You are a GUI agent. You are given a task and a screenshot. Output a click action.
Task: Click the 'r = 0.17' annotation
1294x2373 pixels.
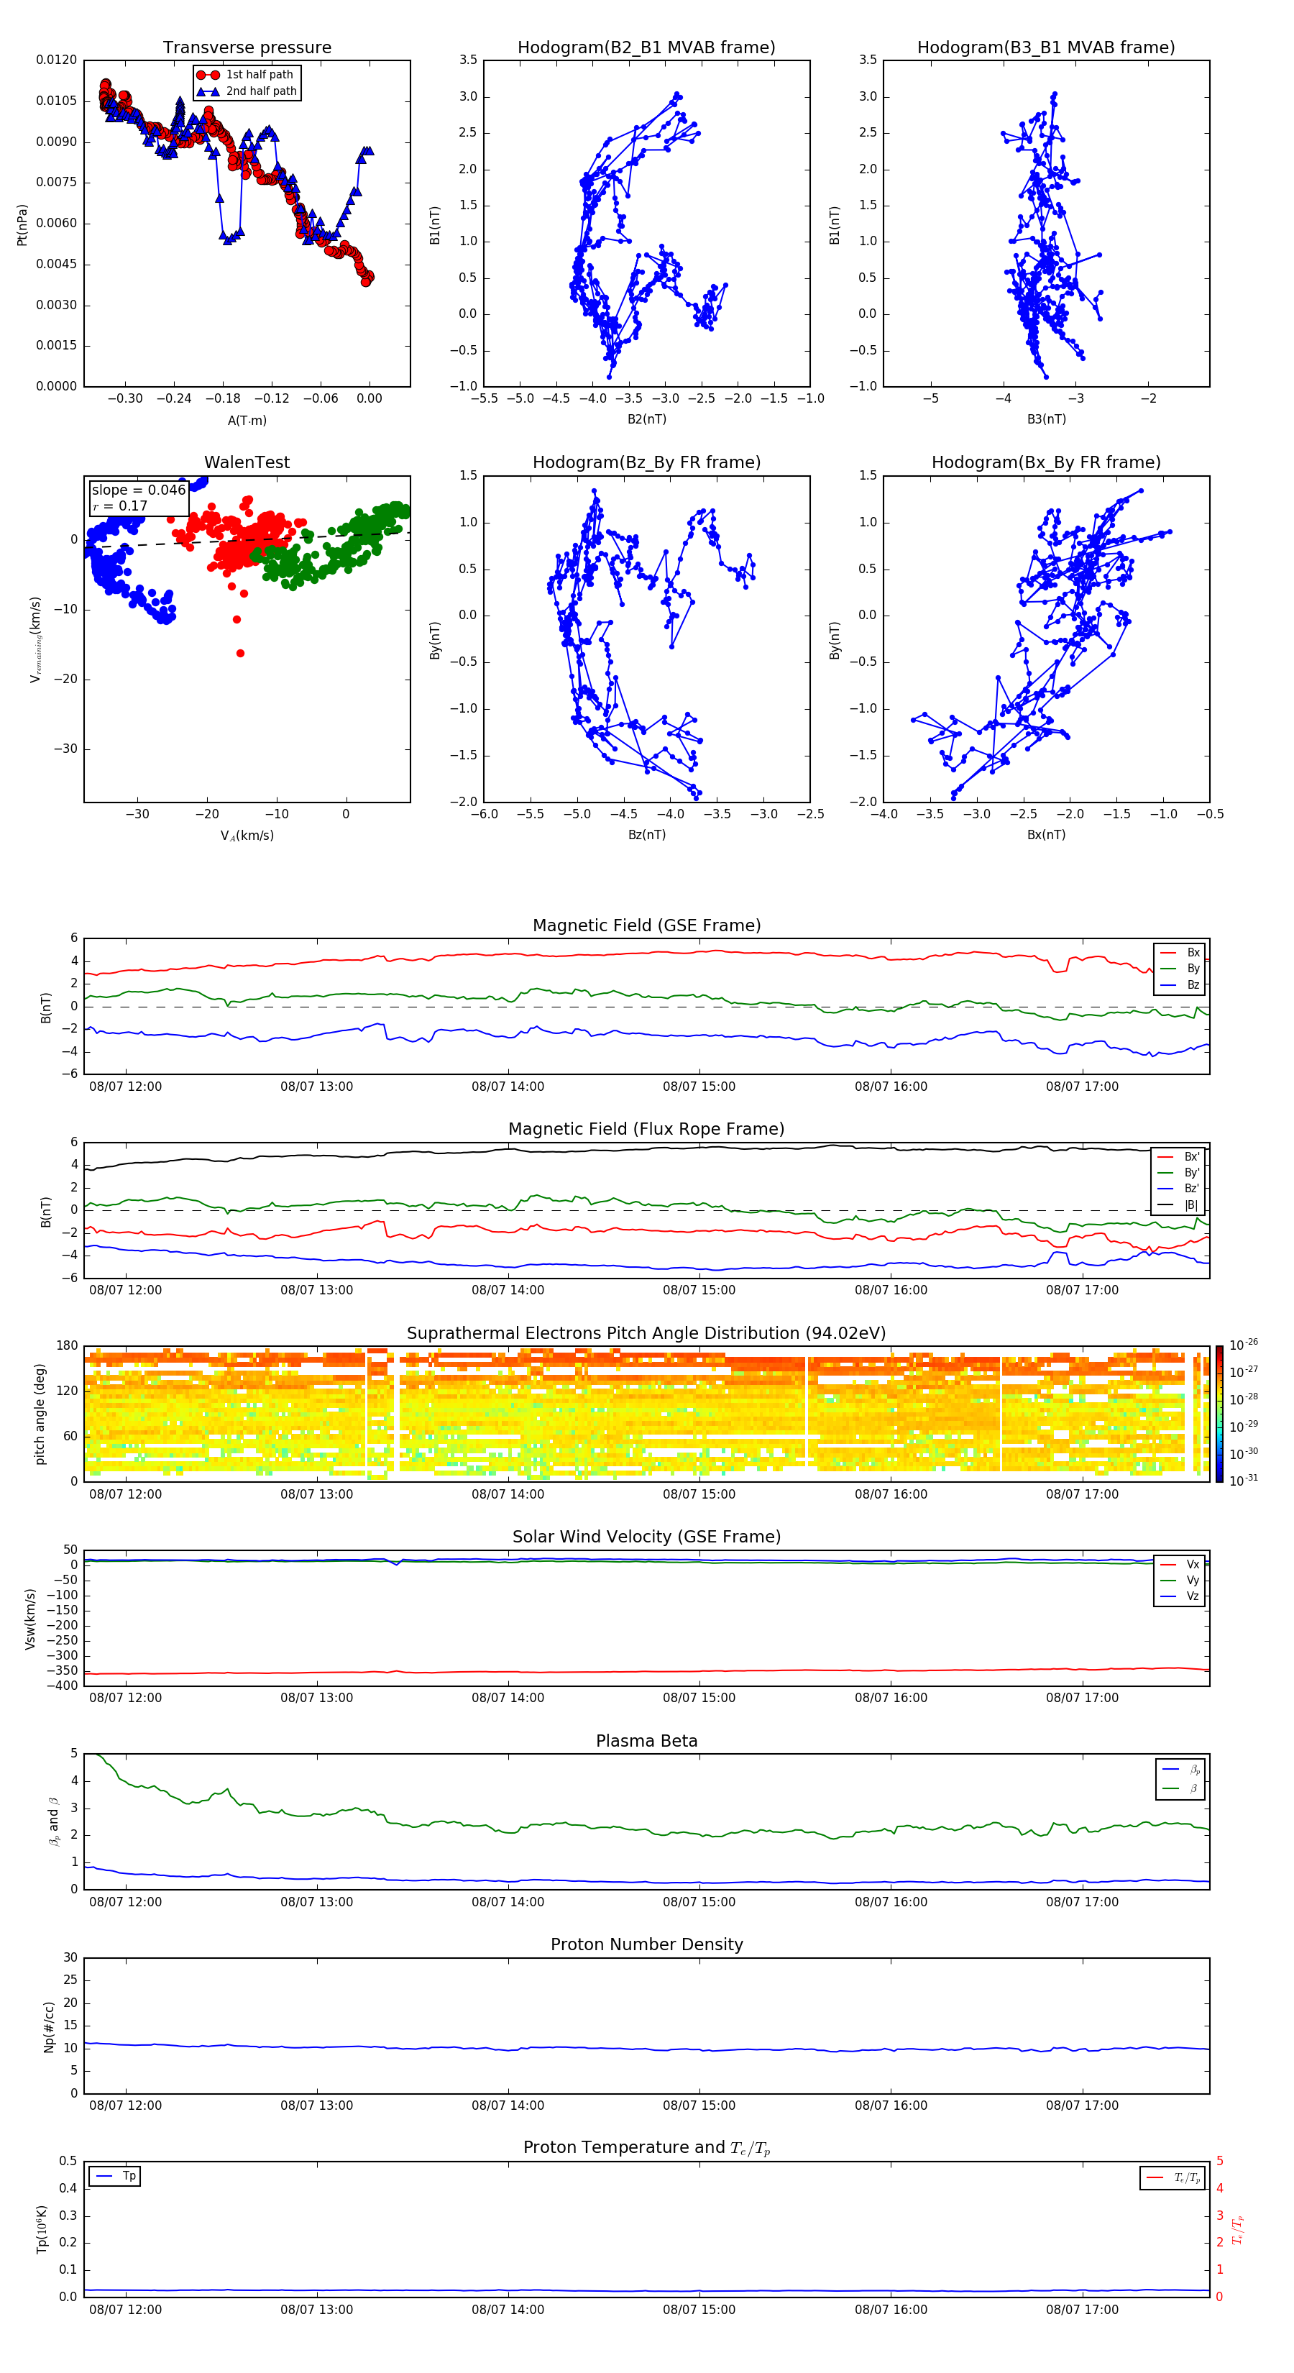coord(120,506)
